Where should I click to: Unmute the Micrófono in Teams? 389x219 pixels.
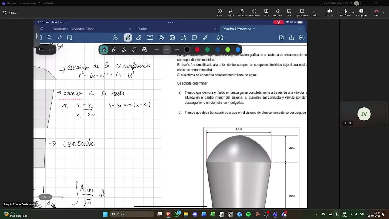345,12
